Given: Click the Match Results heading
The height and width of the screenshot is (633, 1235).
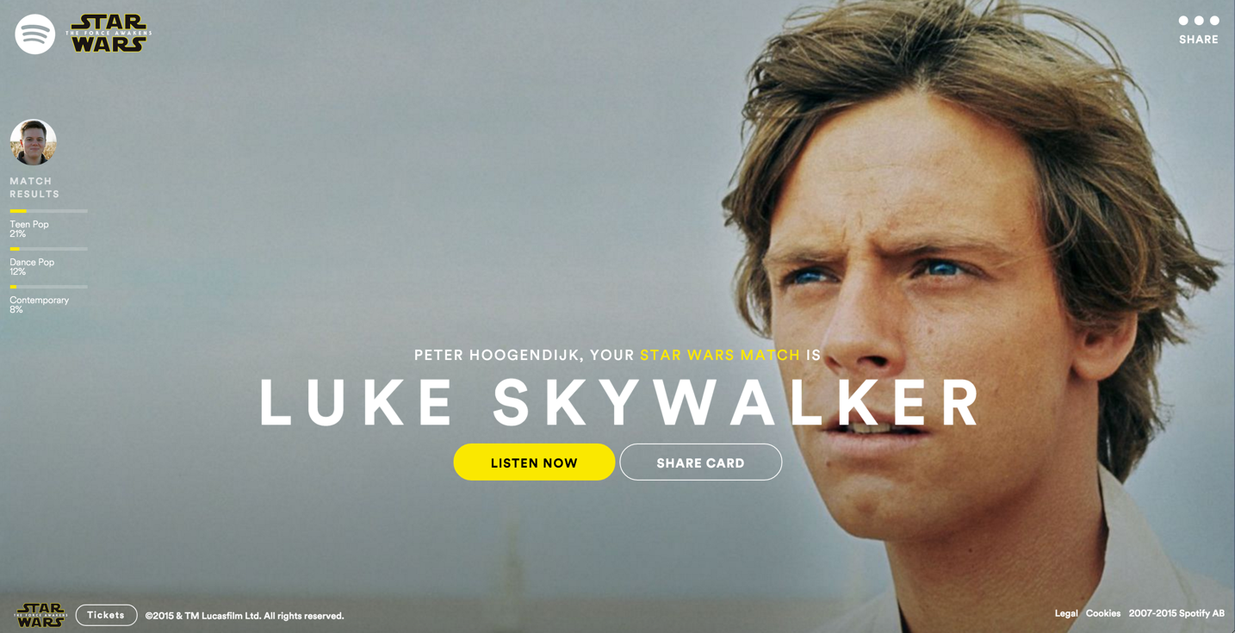Looking at the screenshot, I should [x=34, y=188].
